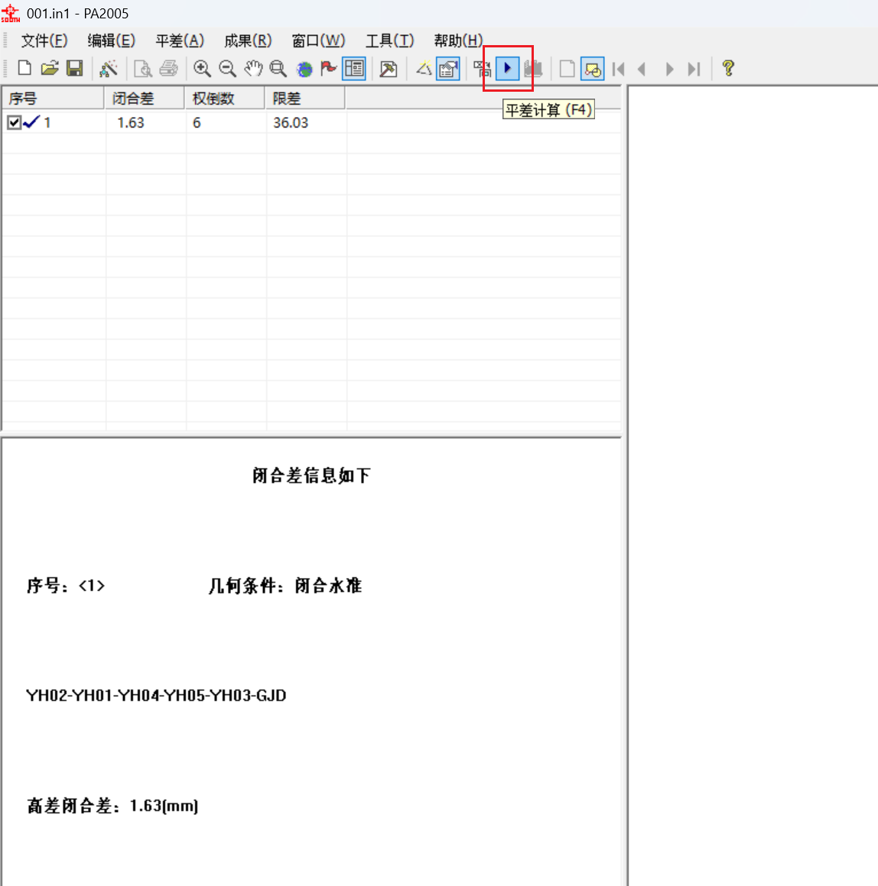Open the 编辑(E) menu
The height and width of the screenshot is (886, 878).
coord(112,41)
